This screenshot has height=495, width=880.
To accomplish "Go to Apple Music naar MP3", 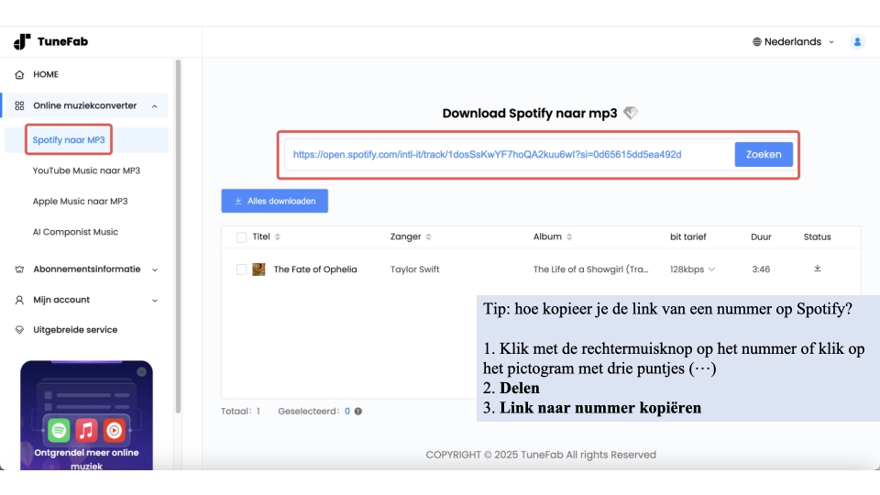I will click(x=81, y=201).
